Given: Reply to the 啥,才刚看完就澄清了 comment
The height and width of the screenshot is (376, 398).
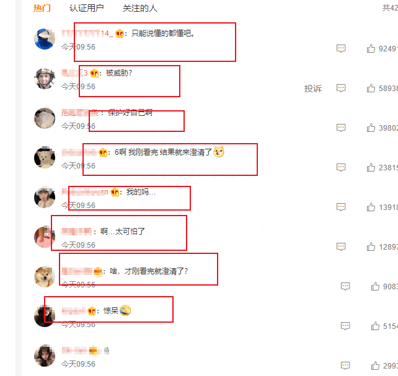Looking at the screenshot, I should pyautogui.click(x=345, y=286).
